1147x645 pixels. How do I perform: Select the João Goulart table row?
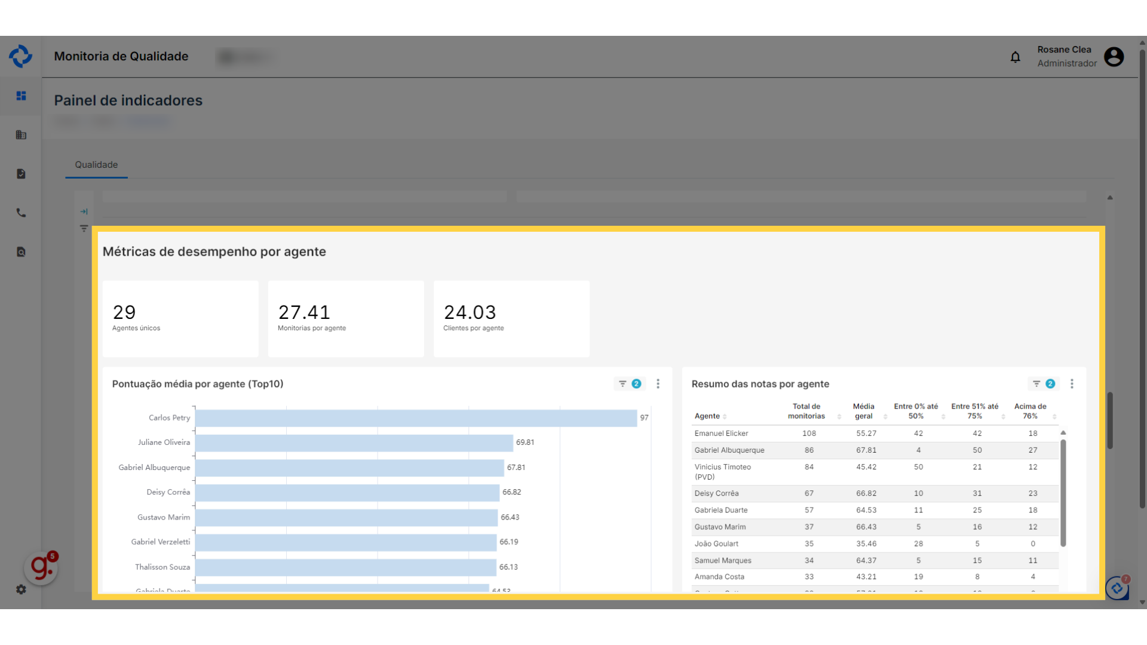pyautogui.click(x=875, y=543)
